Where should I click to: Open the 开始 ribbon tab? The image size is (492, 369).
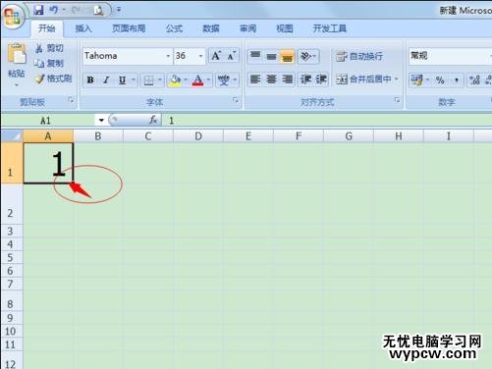click(47, 28)
